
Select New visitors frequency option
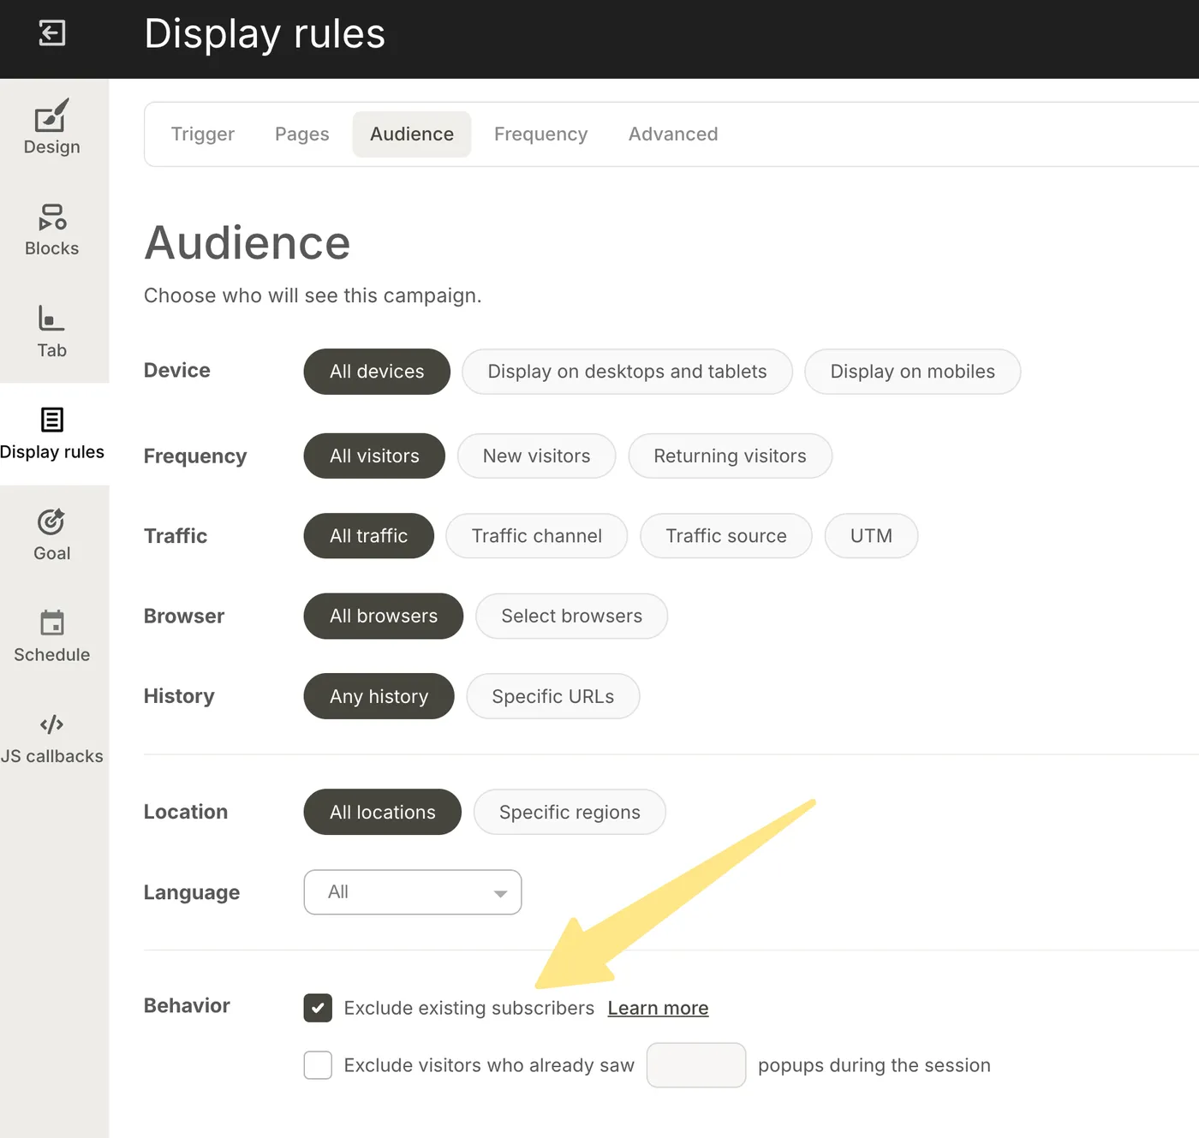click(536, 456)
